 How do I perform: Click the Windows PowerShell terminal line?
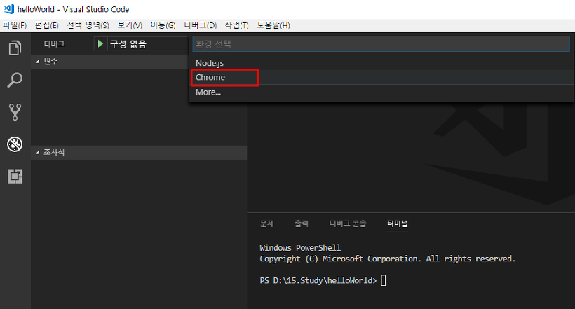pyautogui.click(x=300, y=248)
